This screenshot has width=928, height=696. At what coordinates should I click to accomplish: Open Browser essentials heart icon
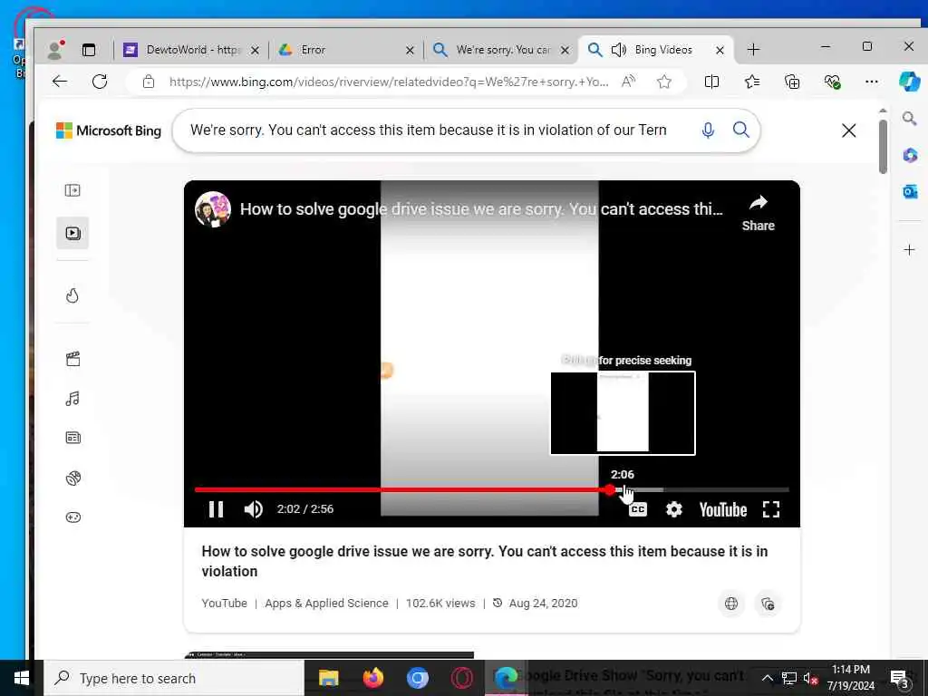point(832,82)
